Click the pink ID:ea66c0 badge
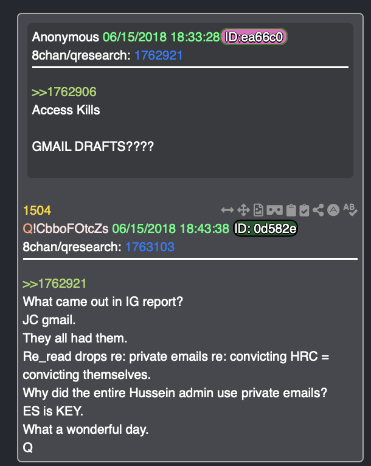Image resolution: width=371 pixels, height=466 pixels. pyautogui.click(x=254, y=37)
